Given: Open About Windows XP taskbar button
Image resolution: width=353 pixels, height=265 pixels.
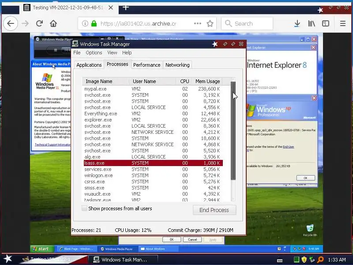Looking at the screenshot, I should tap(158, 249).
